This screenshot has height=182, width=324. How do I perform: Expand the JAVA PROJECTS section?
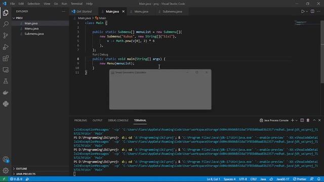(40, 174)
